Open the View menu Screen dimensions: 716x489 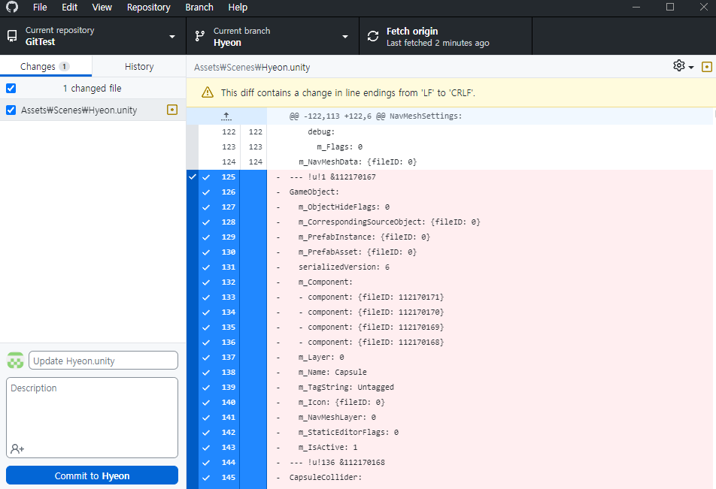pyautogui.click(x=102, y=8)
